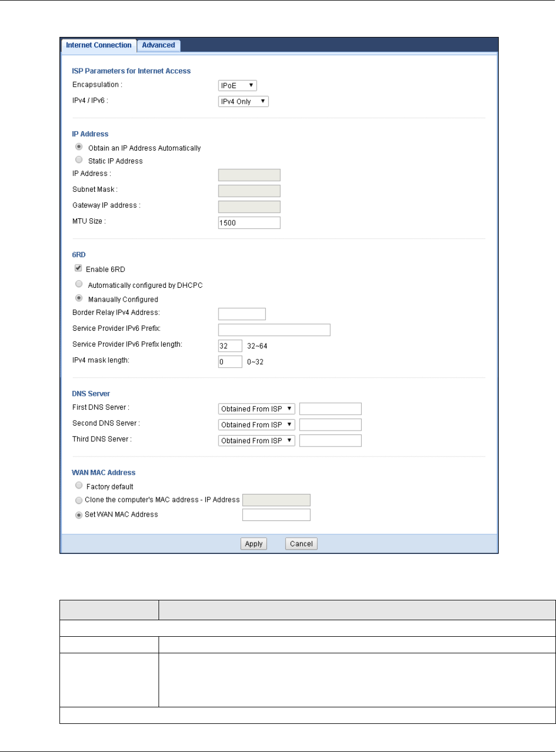This screenshot has width=556, height=752.
Task: Click the Cancel button
Action: point(301,544)
